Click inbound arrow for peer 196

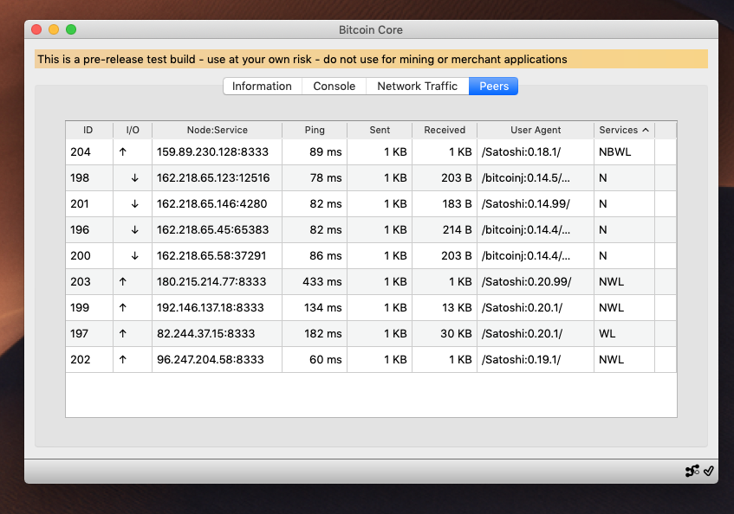click(x=135, y=230)
